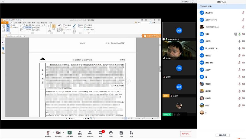Click the orange PDF转Word button

[151, 36]
